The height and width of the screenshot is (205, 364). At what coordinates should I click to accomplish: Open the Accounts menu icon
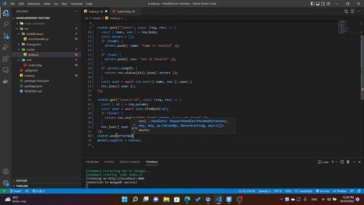pyautogui.click(x=6, y=171)
